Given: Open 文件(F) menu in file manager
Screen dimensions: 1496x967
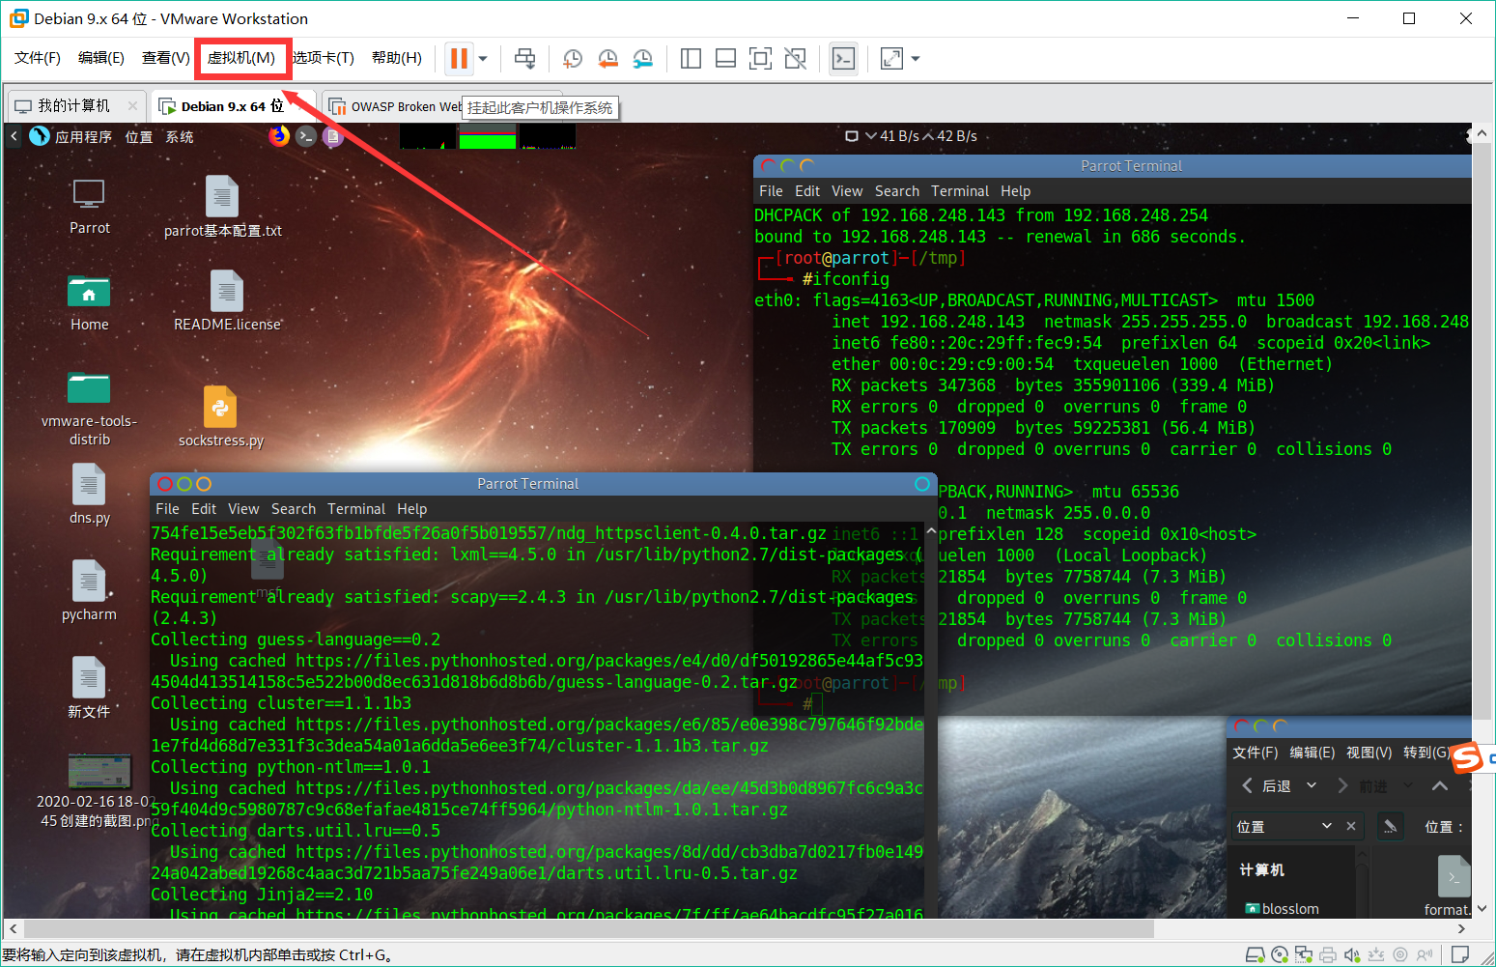Looking at the screenshot, I should tap(1255, 753).
